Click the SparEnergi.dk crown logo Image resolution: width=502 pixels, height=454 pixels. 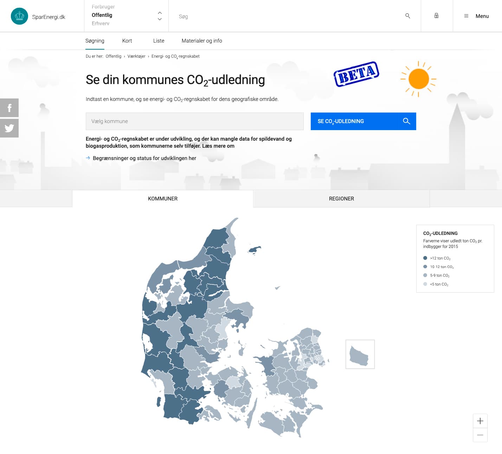coord(19,16)
